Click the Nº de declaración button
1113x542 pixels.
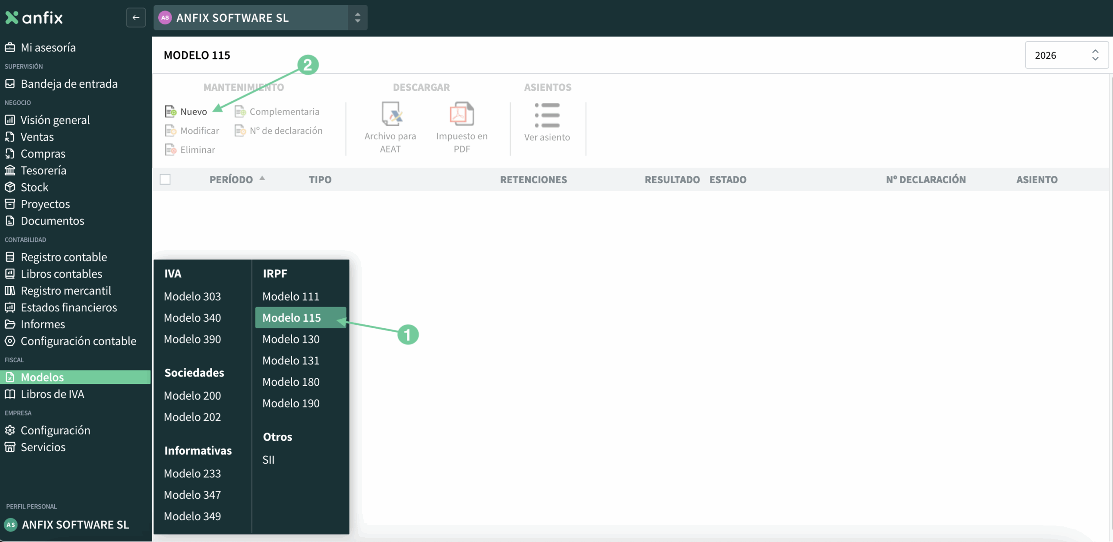[x=279, y=131]
